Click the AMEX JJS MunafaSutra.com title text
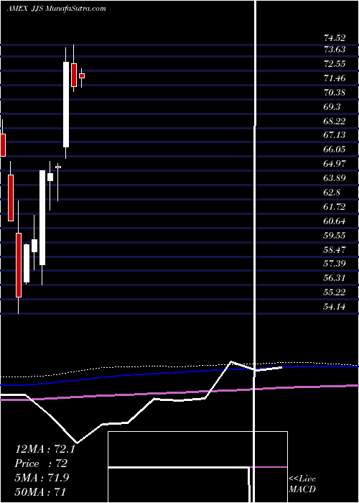The width and height of the screenshot is (359, 503). (x=57, y=9)
